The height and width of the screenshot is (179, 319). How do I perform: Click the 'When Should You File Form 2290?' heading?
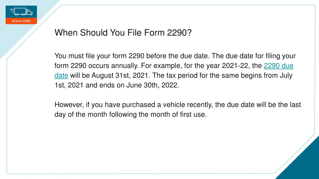[123, 33]
